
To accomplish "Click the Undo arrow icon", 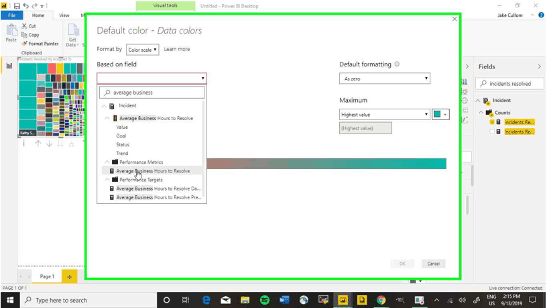I will [x=25, y=6].
